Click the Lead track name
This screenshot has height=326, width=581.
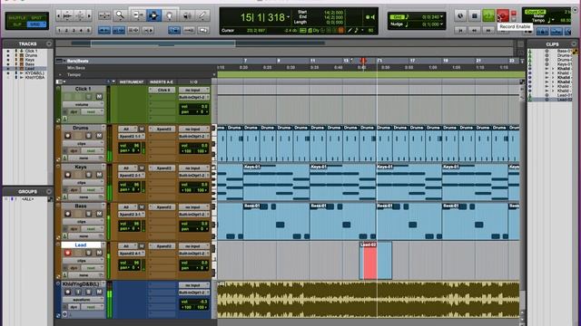(x=81, y=244)
